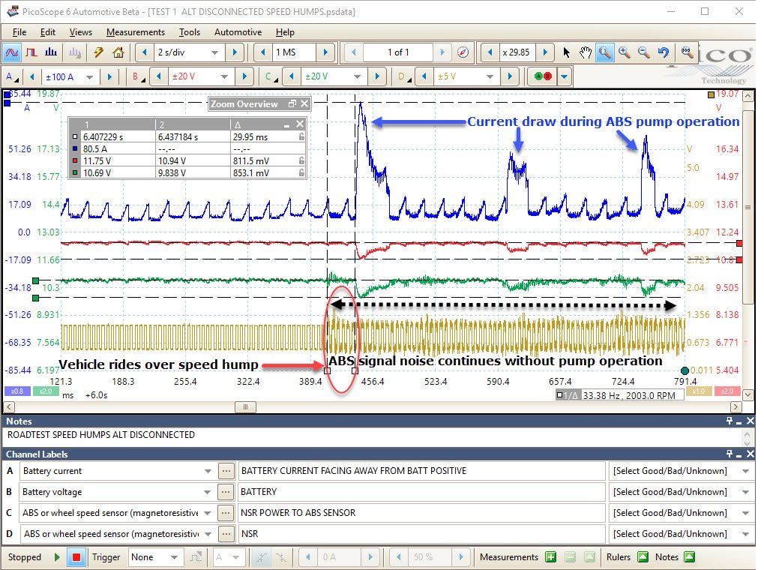Add a measurement with green plus icon
The height and width of the screenshot is (570, 764).
tap(550, 556)
